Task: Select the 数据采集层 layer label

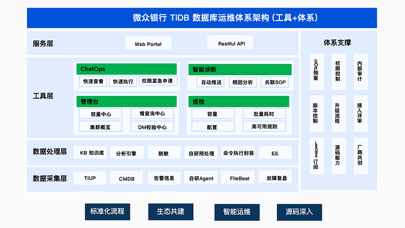Action: tap(49, 179)
